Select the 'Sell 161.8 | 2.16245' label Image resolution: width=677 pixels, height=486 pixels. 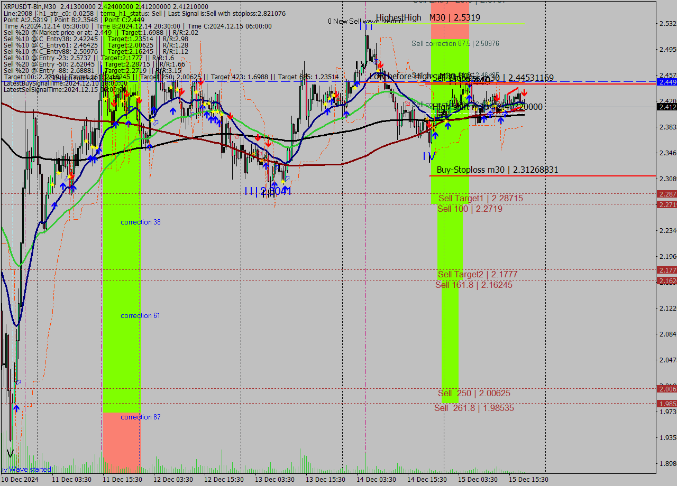point(474,285)
